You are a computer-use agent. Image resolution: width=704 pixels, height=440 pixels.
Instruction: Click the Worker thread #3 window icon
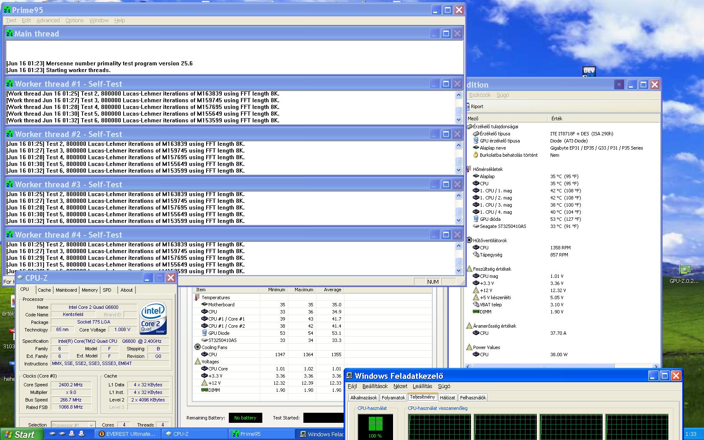point(10,184)
